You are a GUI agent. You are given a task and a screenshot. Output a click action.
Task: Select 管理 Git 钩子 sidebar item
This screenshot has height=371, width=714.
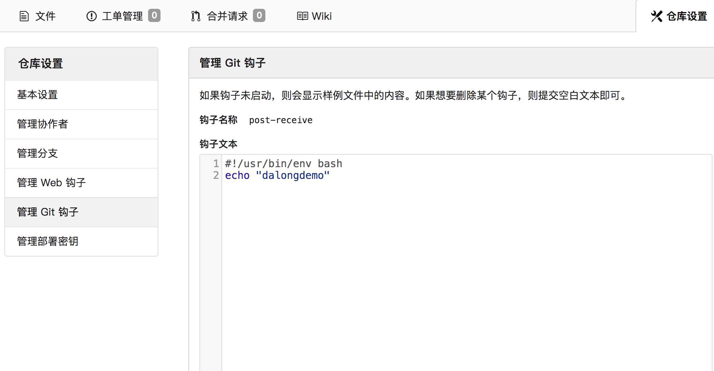point(81,212)
